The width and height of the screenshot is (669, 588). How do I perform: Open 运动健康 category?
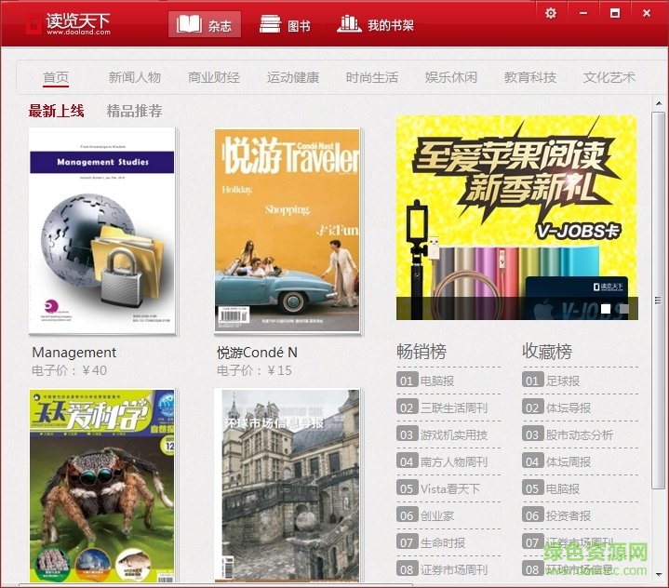(293, 77)
